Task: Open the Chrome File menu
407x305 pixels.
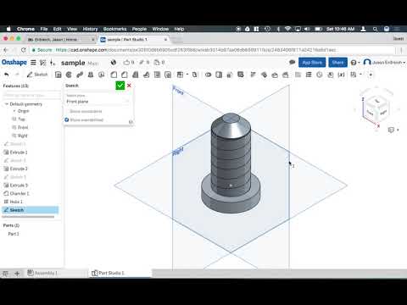Action: point(44,29)
